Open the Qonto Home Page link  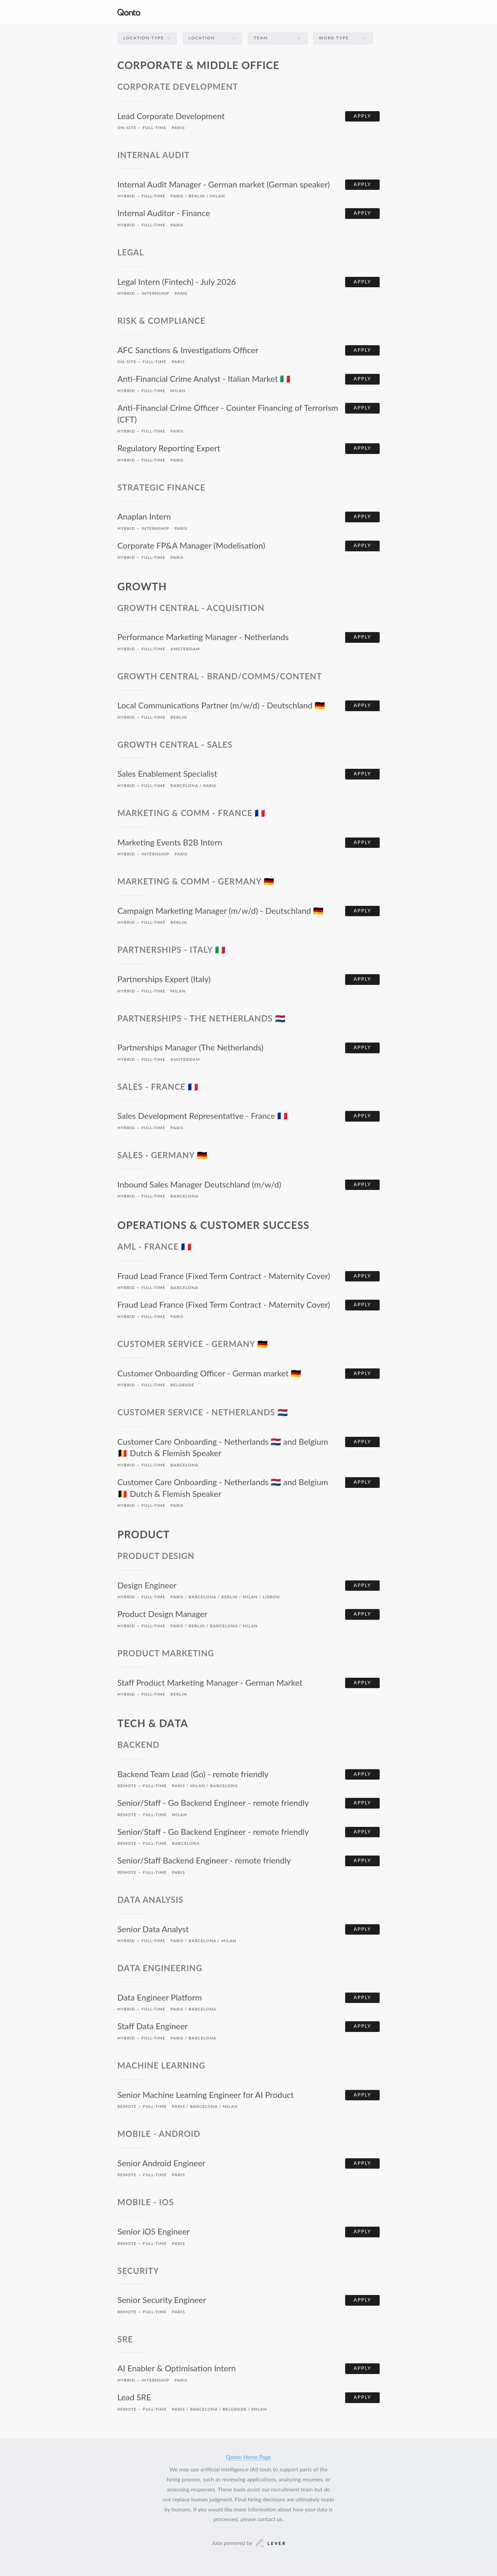[248, 2457]
